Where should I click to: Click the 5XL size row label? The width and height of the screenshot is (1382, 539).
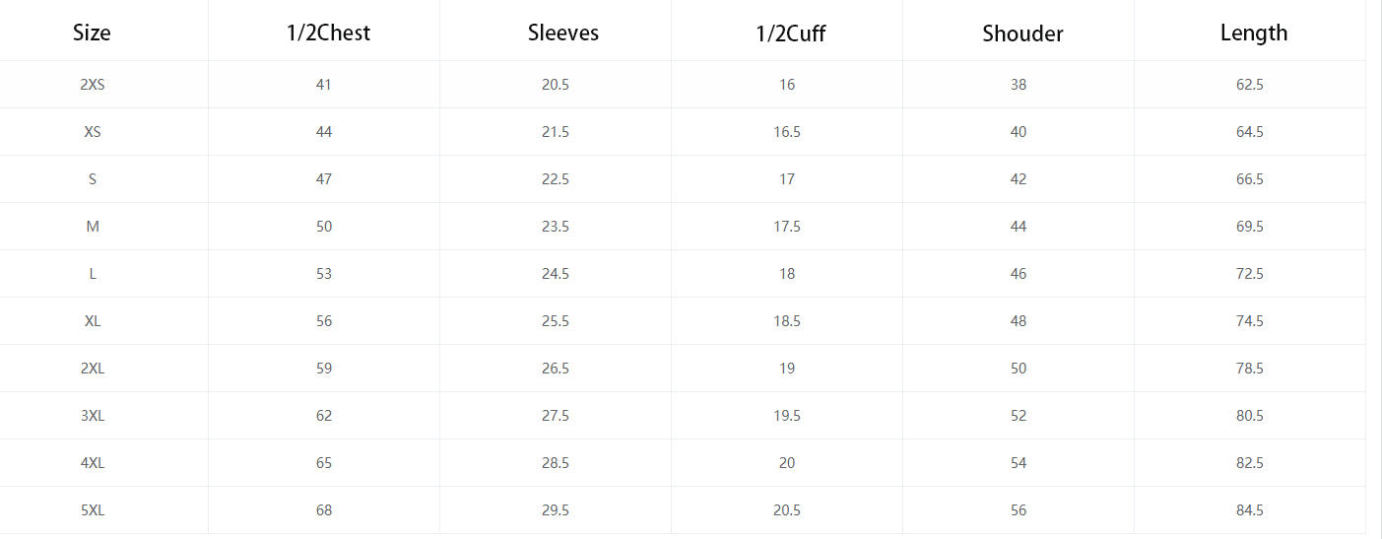93,510
